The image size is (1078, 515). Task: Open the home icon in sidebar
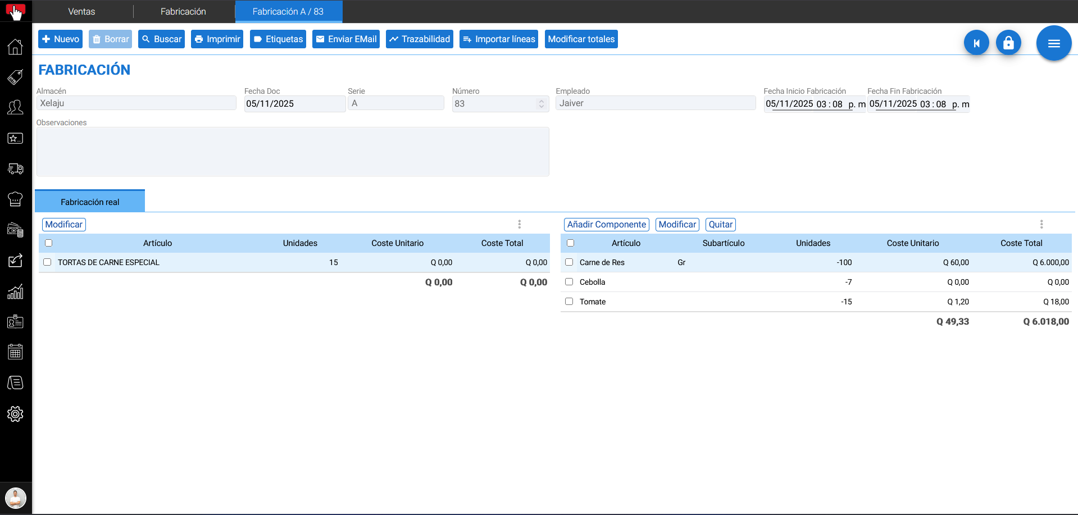(15, 47)
